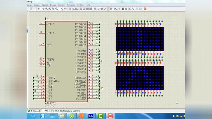
Task: Click the new sheet icon
Action: tap(126, 9)
